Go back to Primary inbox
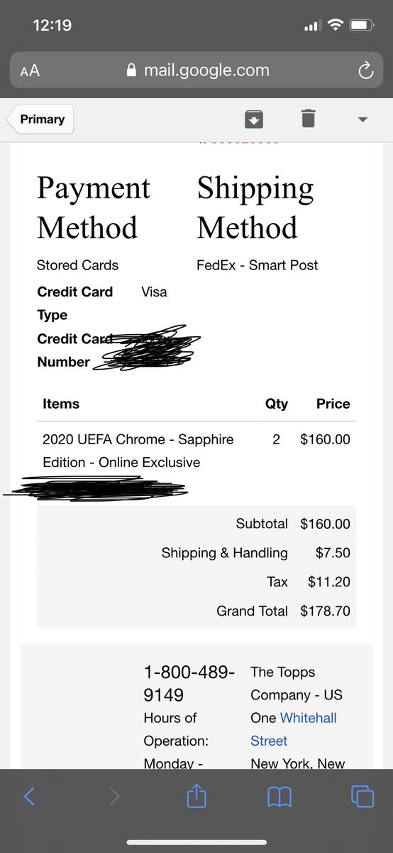Screen dimensions: 393x853 pyautogui.click(x=40, y=119)
